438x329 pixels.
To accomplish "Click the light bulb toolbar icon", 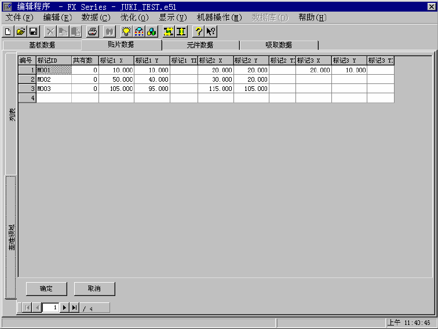I will [x=126, y=31].
